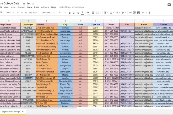Click the move to folder icon
Screen dimensions: 173x115
pos(28,3)
